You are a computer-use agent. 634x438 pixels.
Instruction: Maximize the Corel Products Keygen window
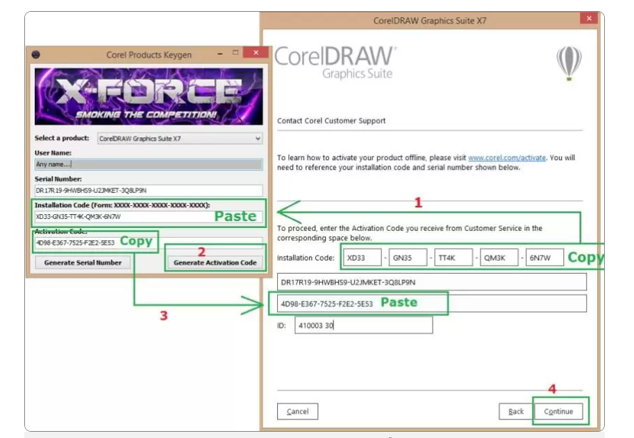(x=235, y=53)
